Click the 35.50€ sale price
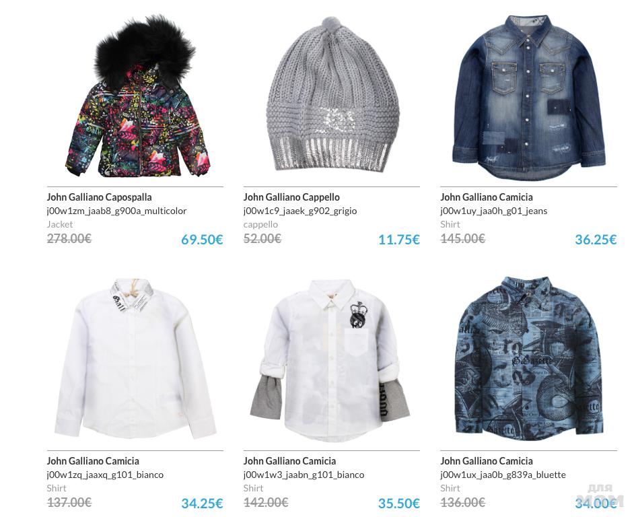 (x=399, y=504)
